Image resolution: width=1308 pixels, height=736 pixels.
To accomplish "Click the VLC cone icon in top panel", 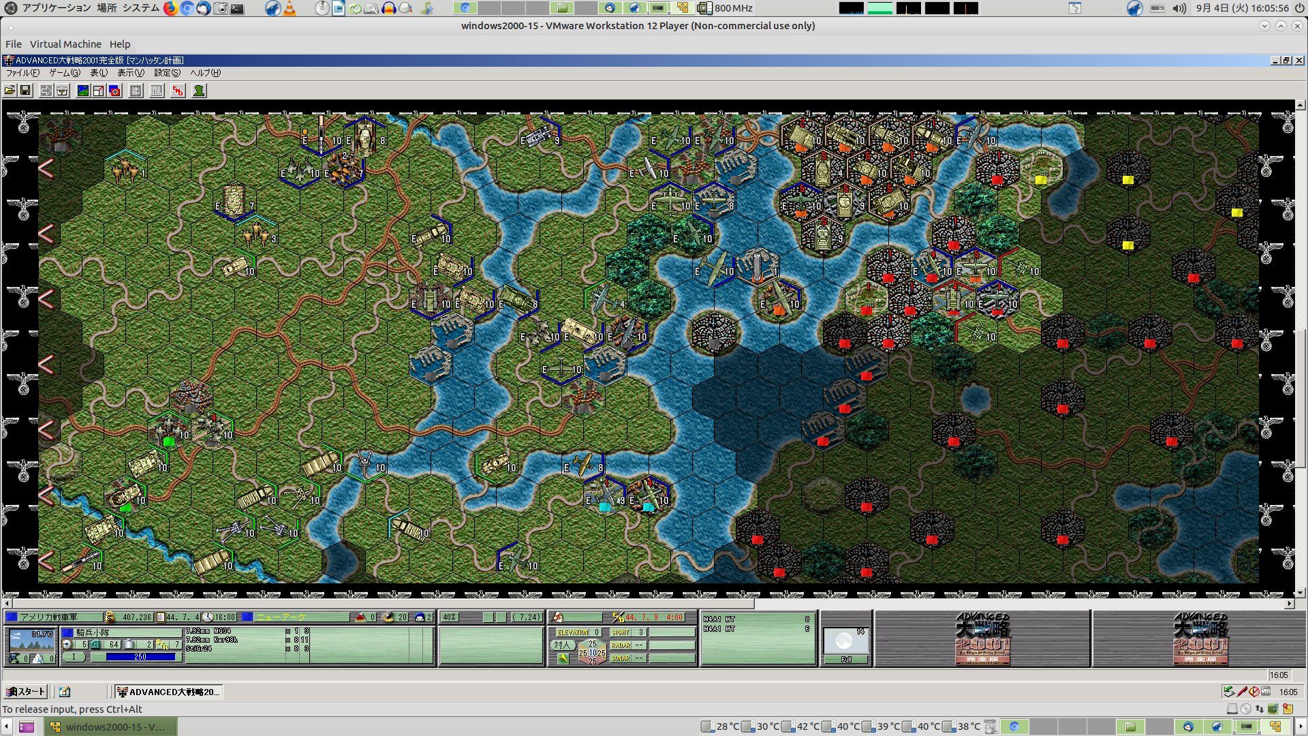I will (x=290, y=8).
